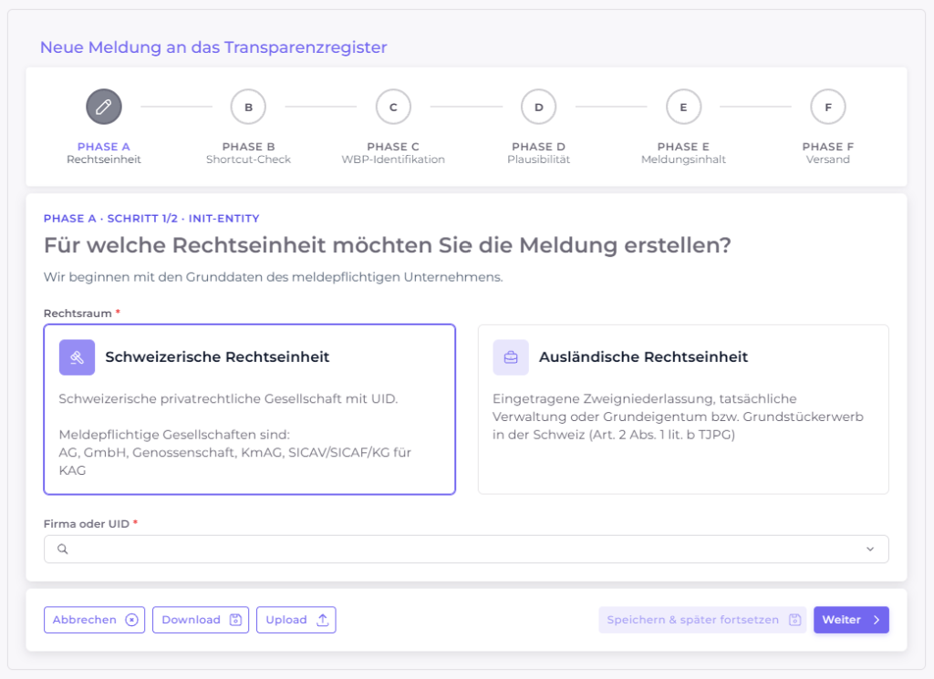Go to Phase F step circle

point(828,108)
